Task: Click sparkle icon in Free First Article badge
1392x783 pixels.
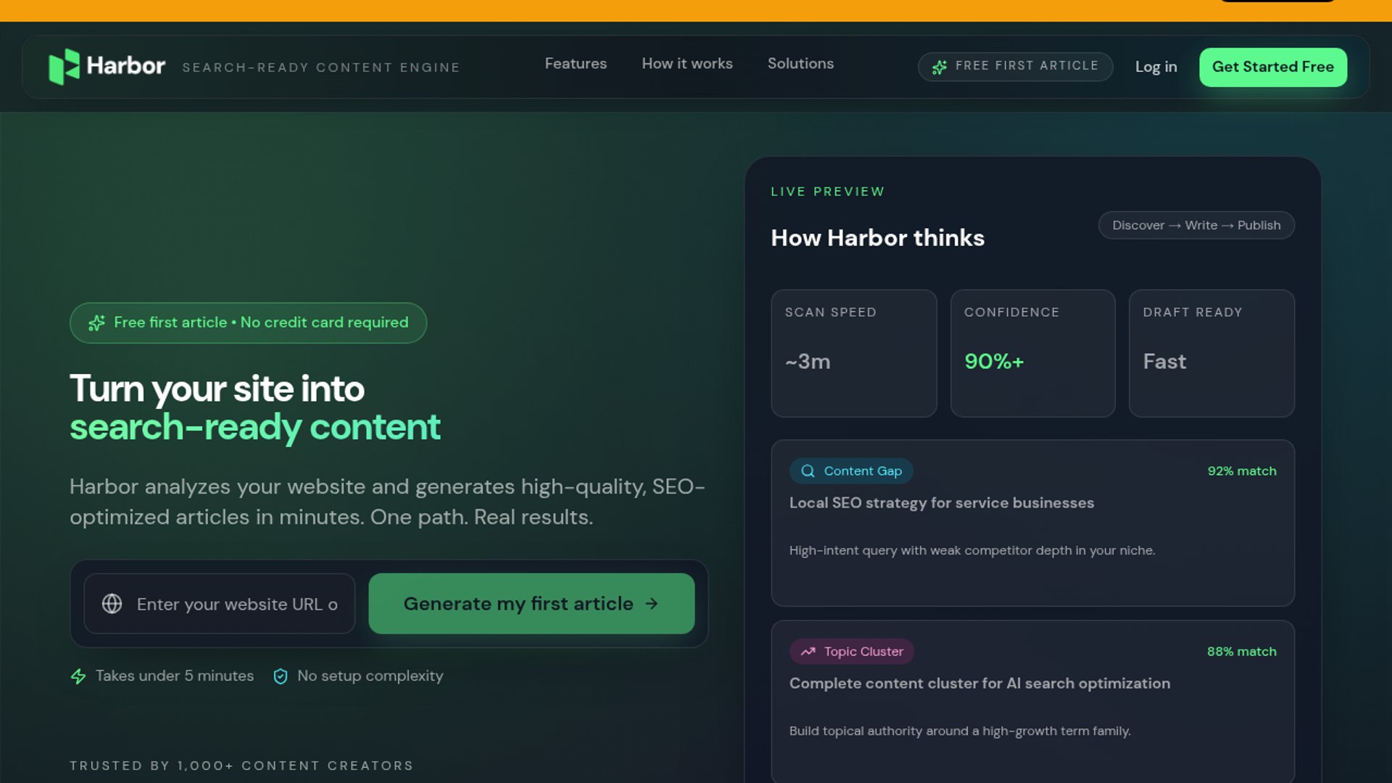Action: [940, 67]
